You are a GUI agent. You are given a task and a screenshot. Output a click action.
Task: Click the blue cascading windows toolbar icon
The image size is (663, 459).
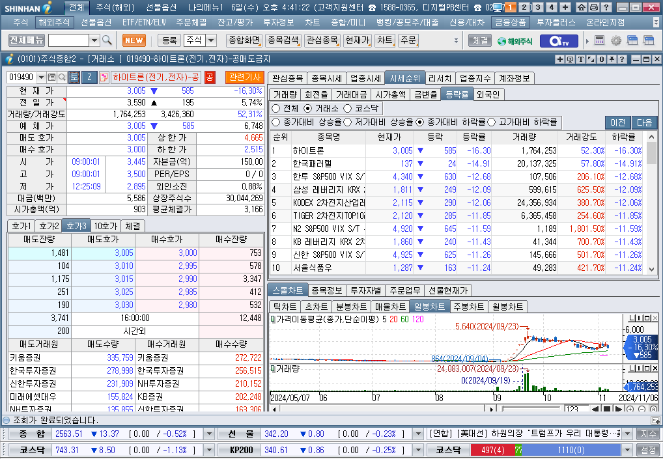coord(632,40)
